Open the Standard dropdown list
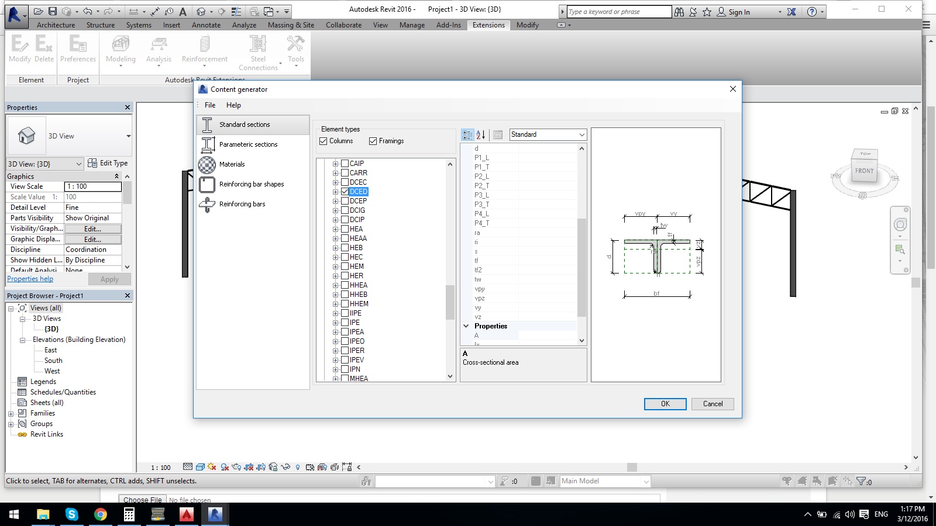Viewport: 936px width, 526px height. [x=581, y=134]
